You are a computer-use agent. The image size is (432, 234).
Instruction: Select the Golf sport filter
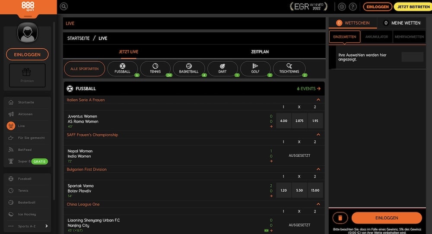click(x=255, y=69)
